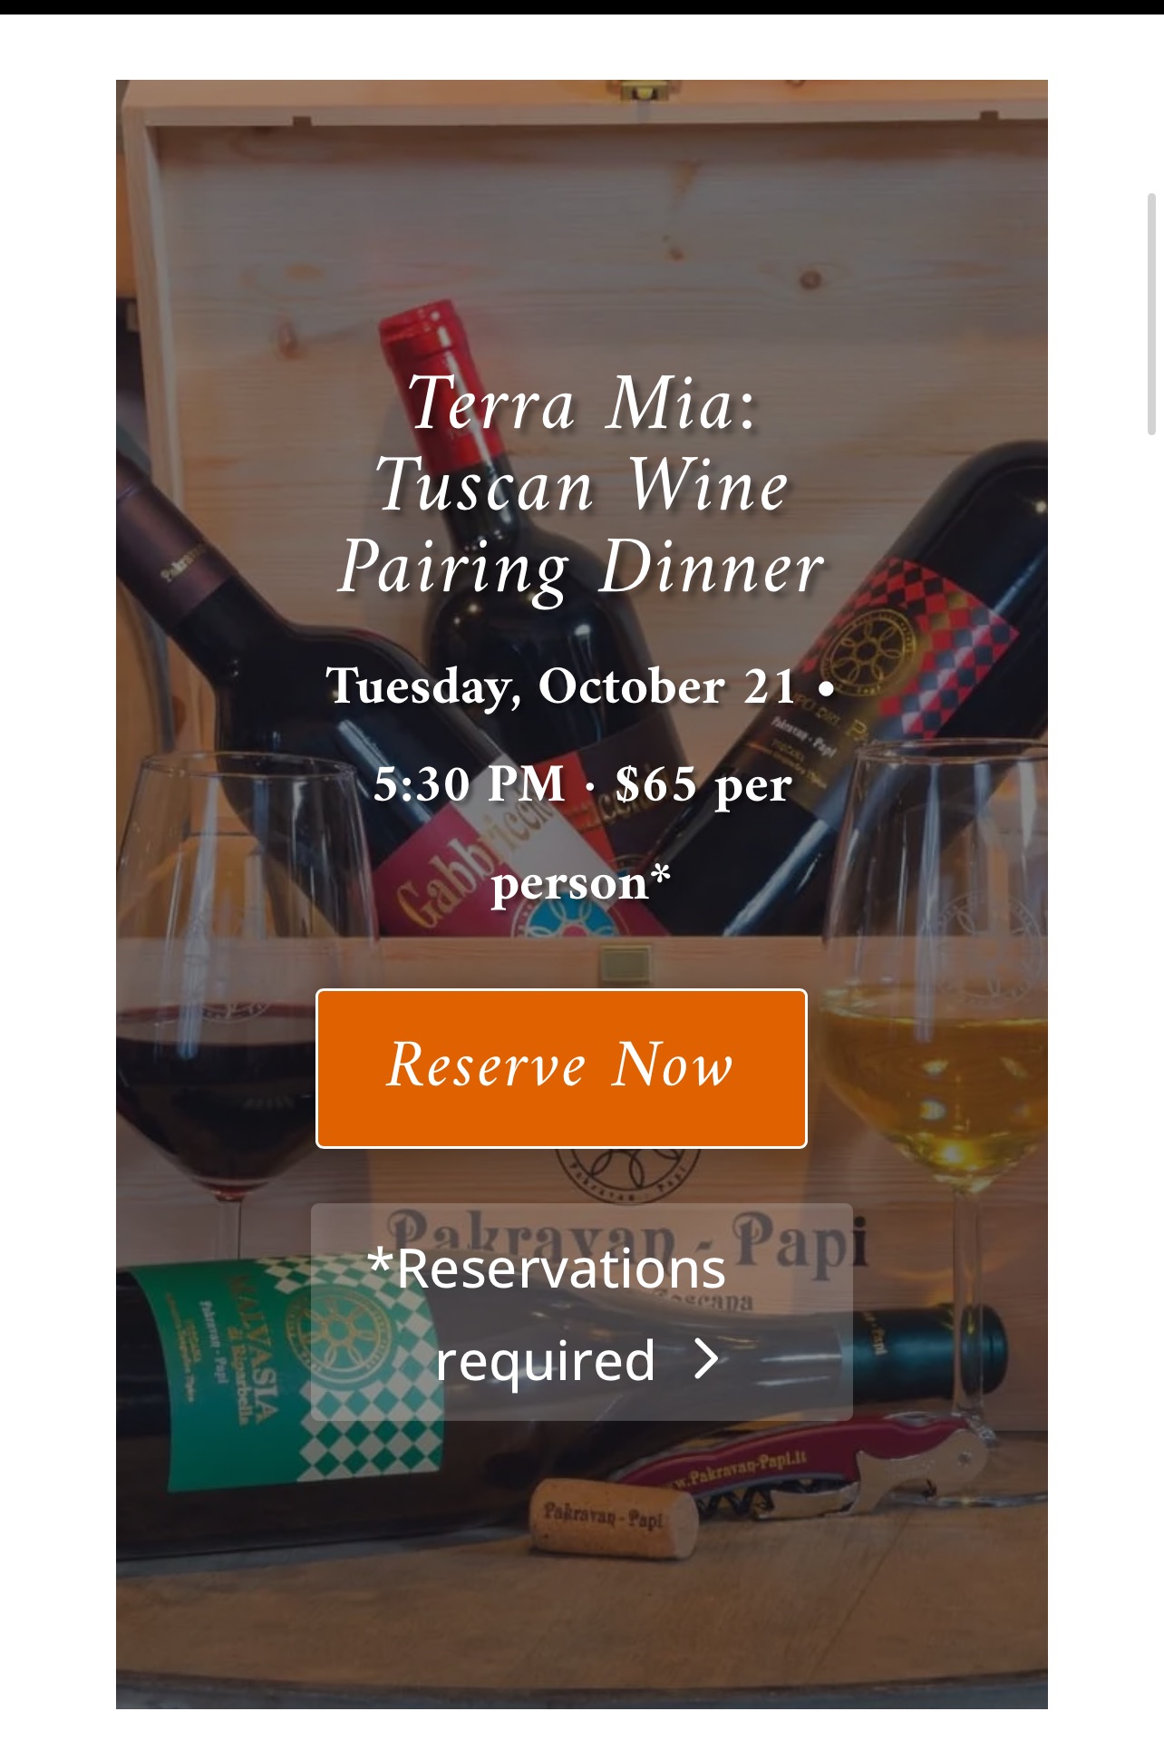Click the brass latch atop the crate lid
Image resolution: width=1164 pixels, height=1760 pixels.
(x=645, y=92)
